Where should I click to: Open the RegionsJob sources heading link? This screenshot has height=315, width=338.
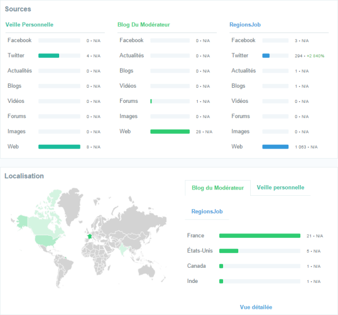click(245, 25)
